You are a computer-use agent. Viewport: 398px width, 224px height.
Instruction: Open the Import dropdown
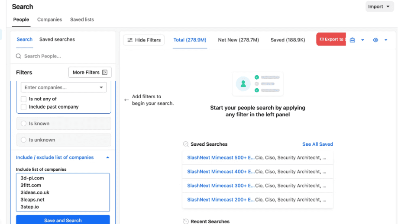379,6
